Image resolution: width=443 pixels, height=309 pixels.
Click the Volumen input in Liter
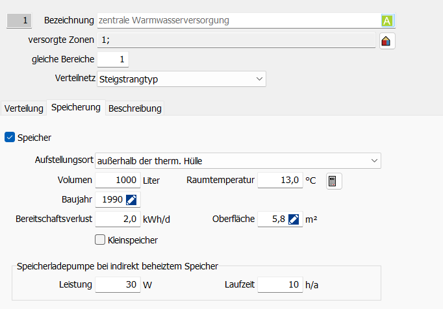click(118, 180)
